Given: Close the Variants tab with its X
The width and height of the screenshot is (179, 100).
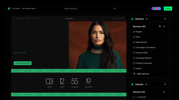Looking at the screenshot, I should pos(146,84).
